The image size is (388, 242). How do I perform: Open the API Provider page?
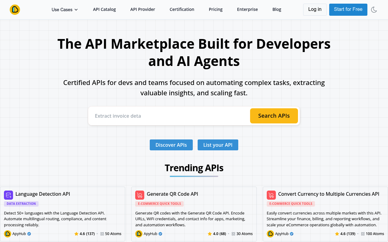(x=142, y=9)
